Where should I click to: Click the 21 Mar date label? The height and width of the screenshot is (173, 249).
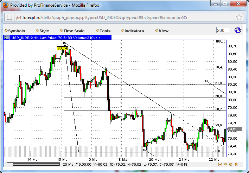(185, 159)
